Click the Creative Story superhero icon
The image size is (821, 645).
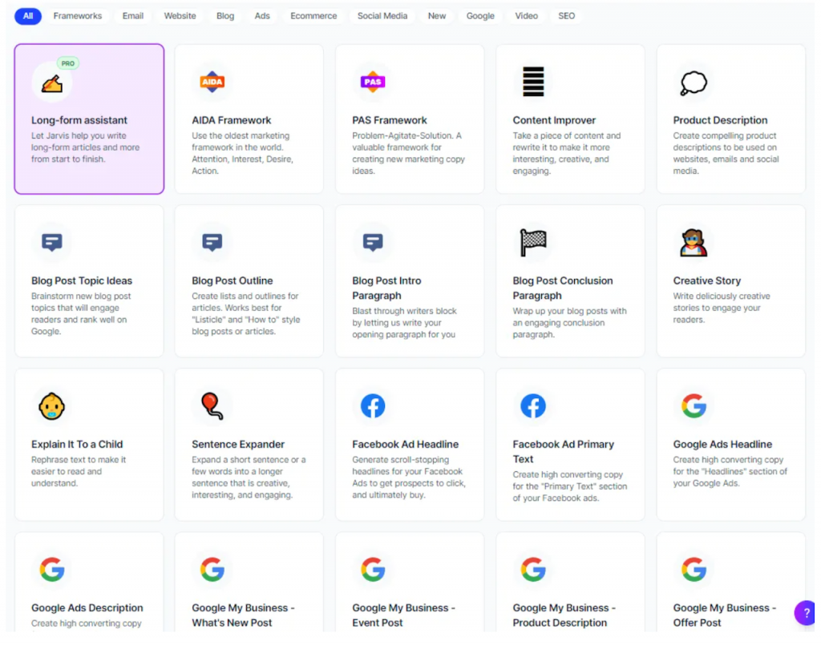(694, 243)
